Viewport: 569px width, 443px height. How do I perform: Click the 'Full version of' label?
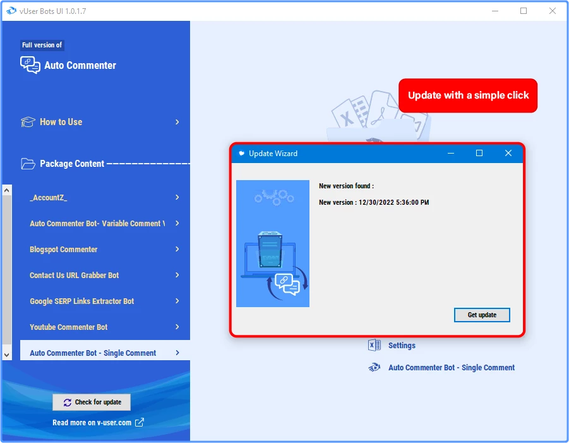42,45
